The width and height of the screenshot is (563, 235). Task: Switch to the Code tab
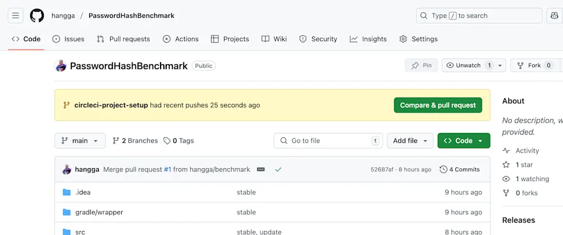point(26,39)
